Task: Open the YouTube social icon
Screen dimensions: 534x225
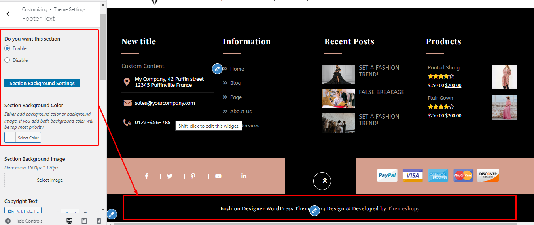Action: pyautogui.click(x=218, y=176)
